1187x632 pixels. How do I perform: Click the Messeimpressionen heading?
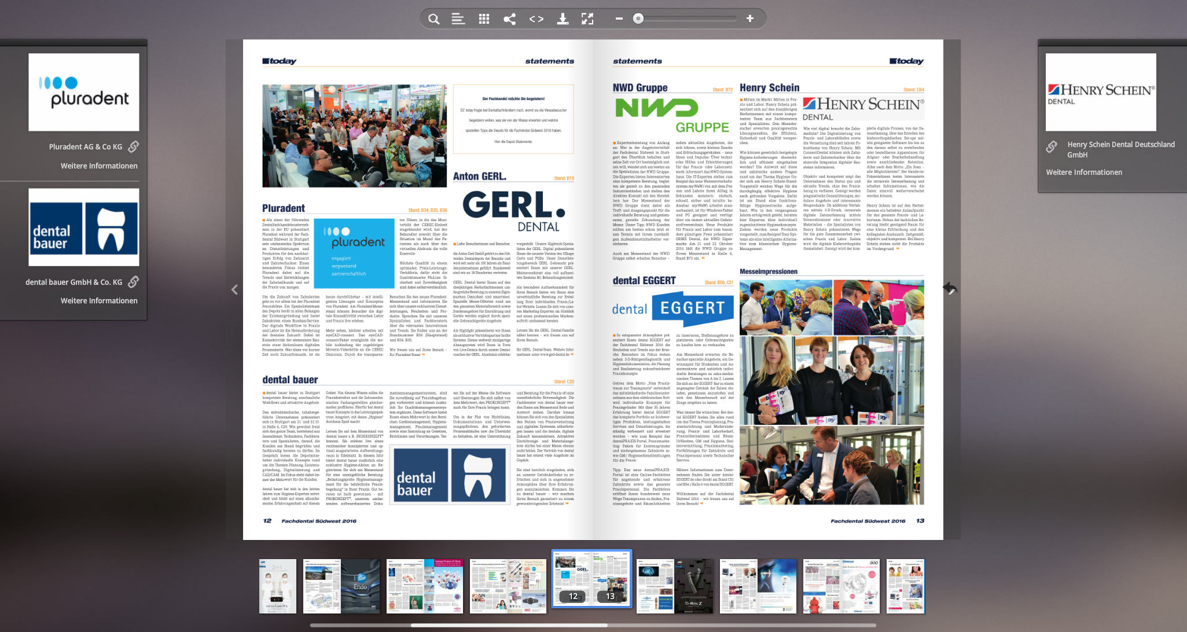click(769, 271)
